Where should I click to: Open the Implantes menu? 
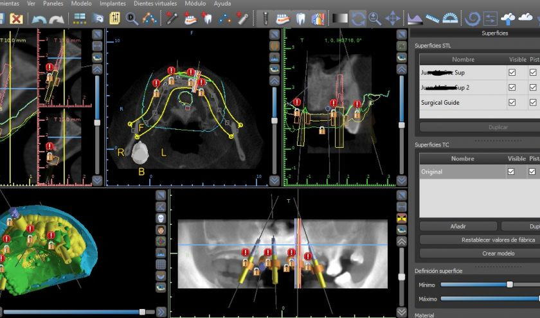[x=112, y=4]
